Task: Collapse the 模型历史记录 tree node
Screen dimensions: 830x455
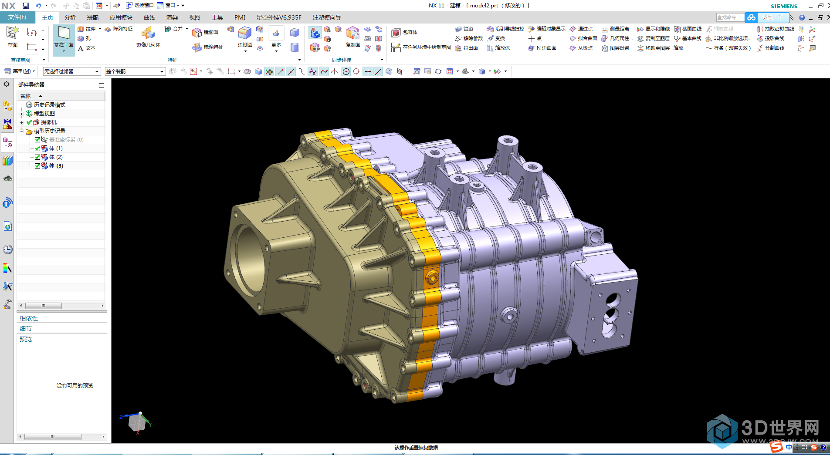Action: (21, 131)
